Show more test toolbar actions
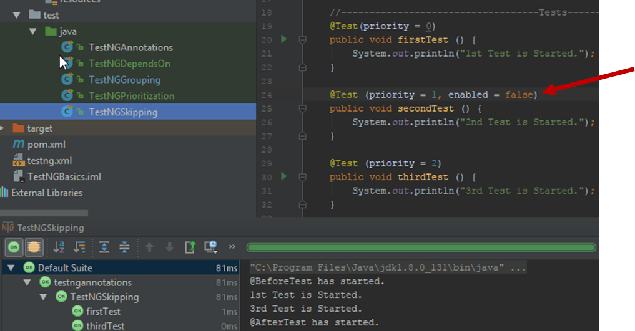 [232, 247]
